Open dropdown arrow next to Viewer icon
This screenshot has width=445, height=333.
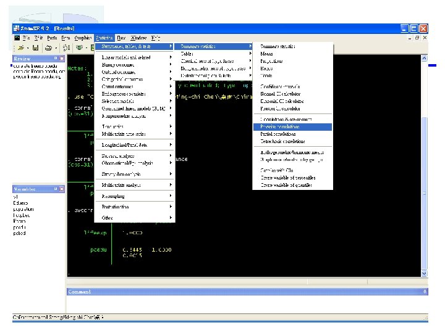(87, 48)
